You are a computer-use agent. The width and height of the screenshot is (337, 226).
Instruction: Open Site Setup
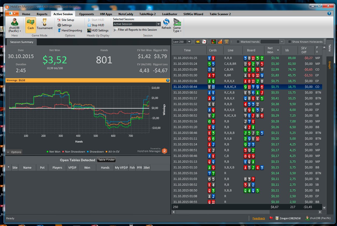coord(66,20)
